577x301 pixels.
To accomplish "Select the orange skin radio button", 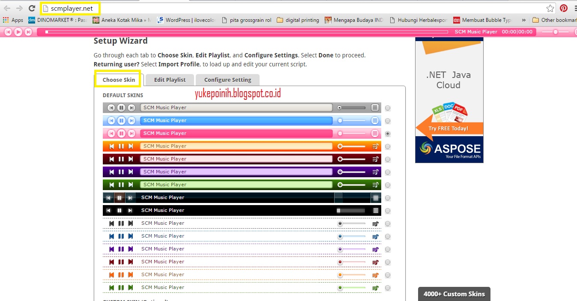I will pos(388,146).
